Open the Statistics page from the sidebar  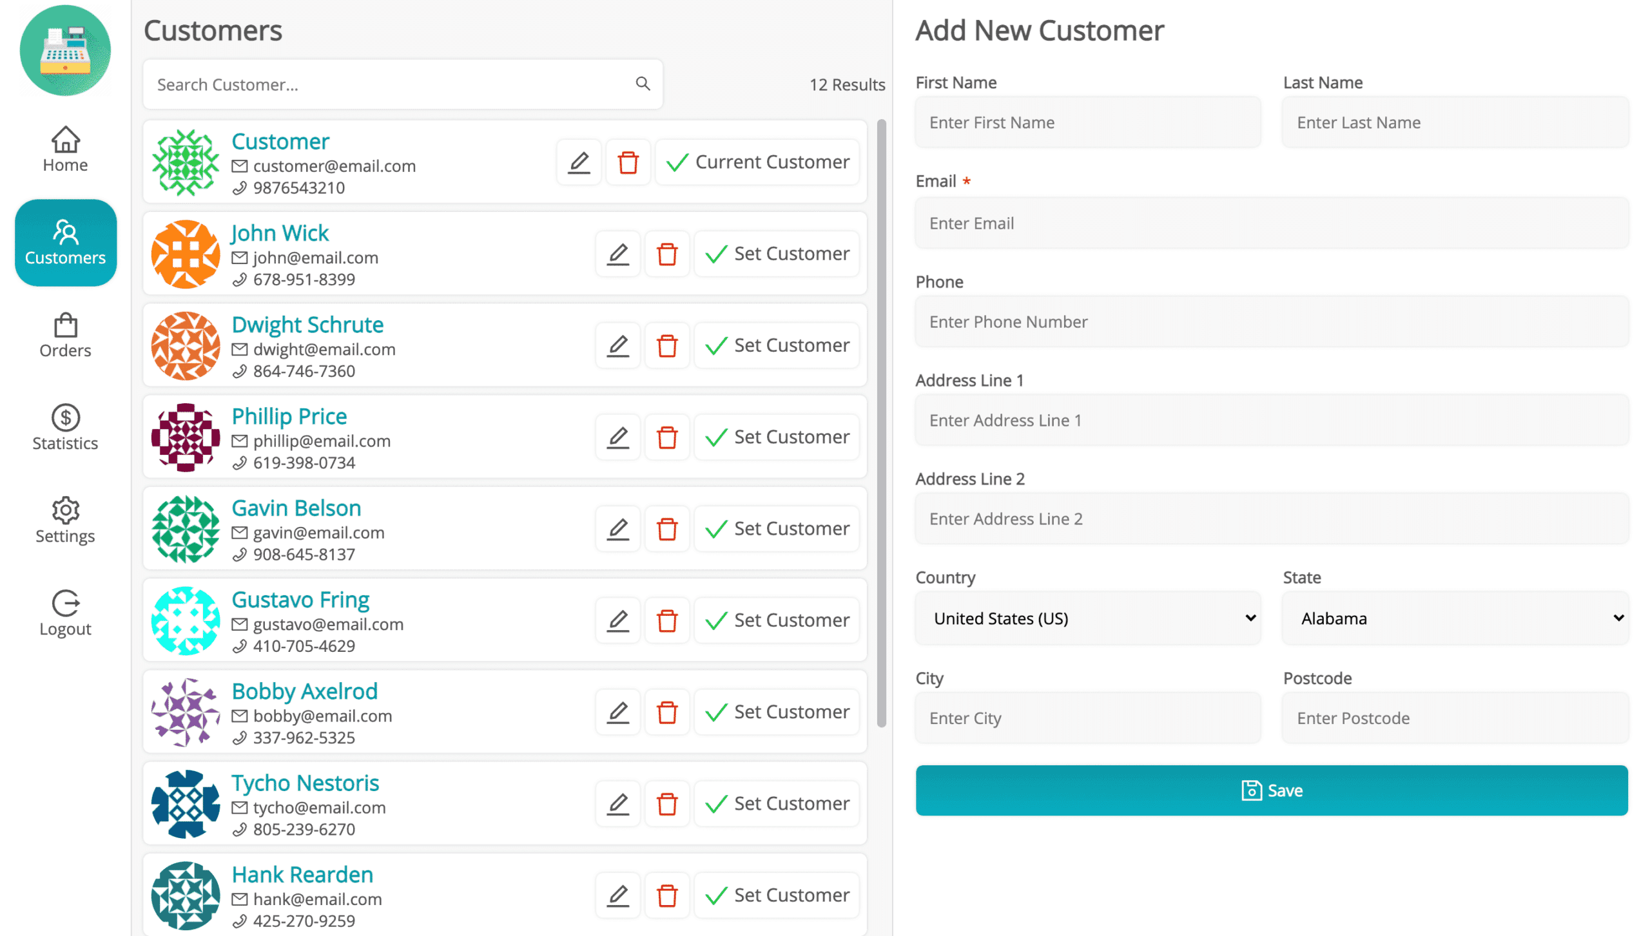(65, 428)
